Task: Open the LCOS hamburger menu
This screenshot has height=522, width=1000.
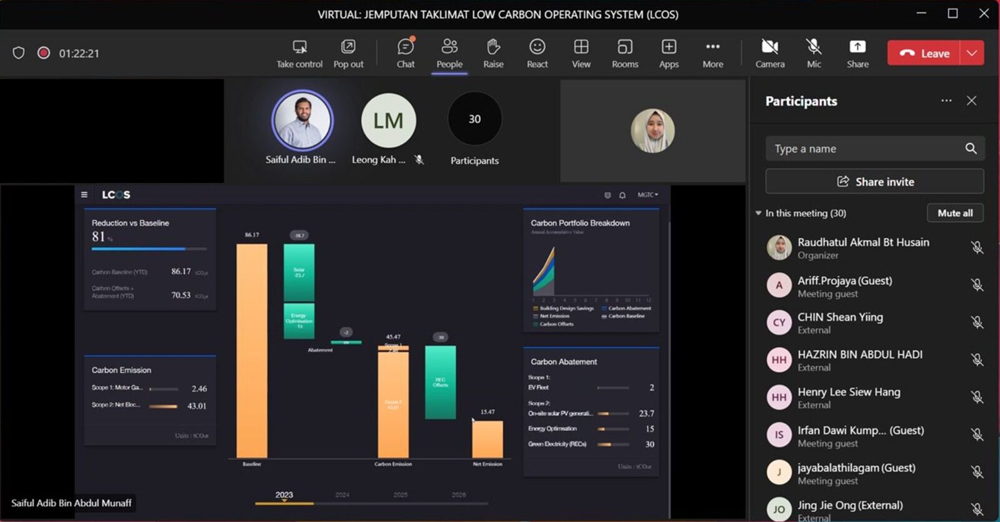Action: click(x=84, y=195)
